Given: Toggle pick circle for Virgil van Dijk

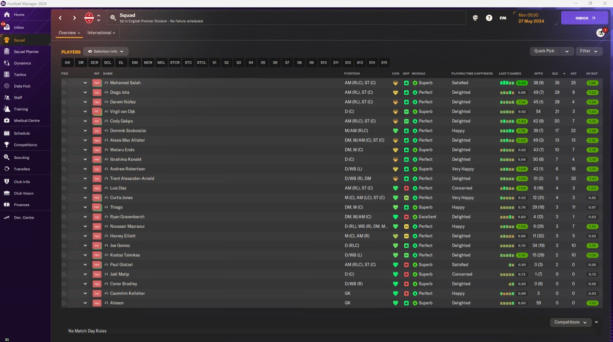Looking at the screenshot, I should tap(64, 111).
